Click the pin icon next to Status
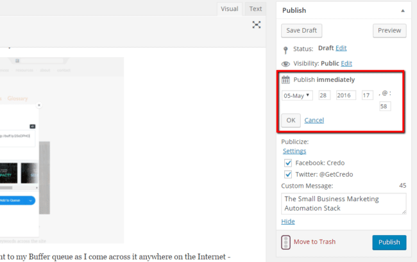 pyautogui.click(x=285, y=49)
